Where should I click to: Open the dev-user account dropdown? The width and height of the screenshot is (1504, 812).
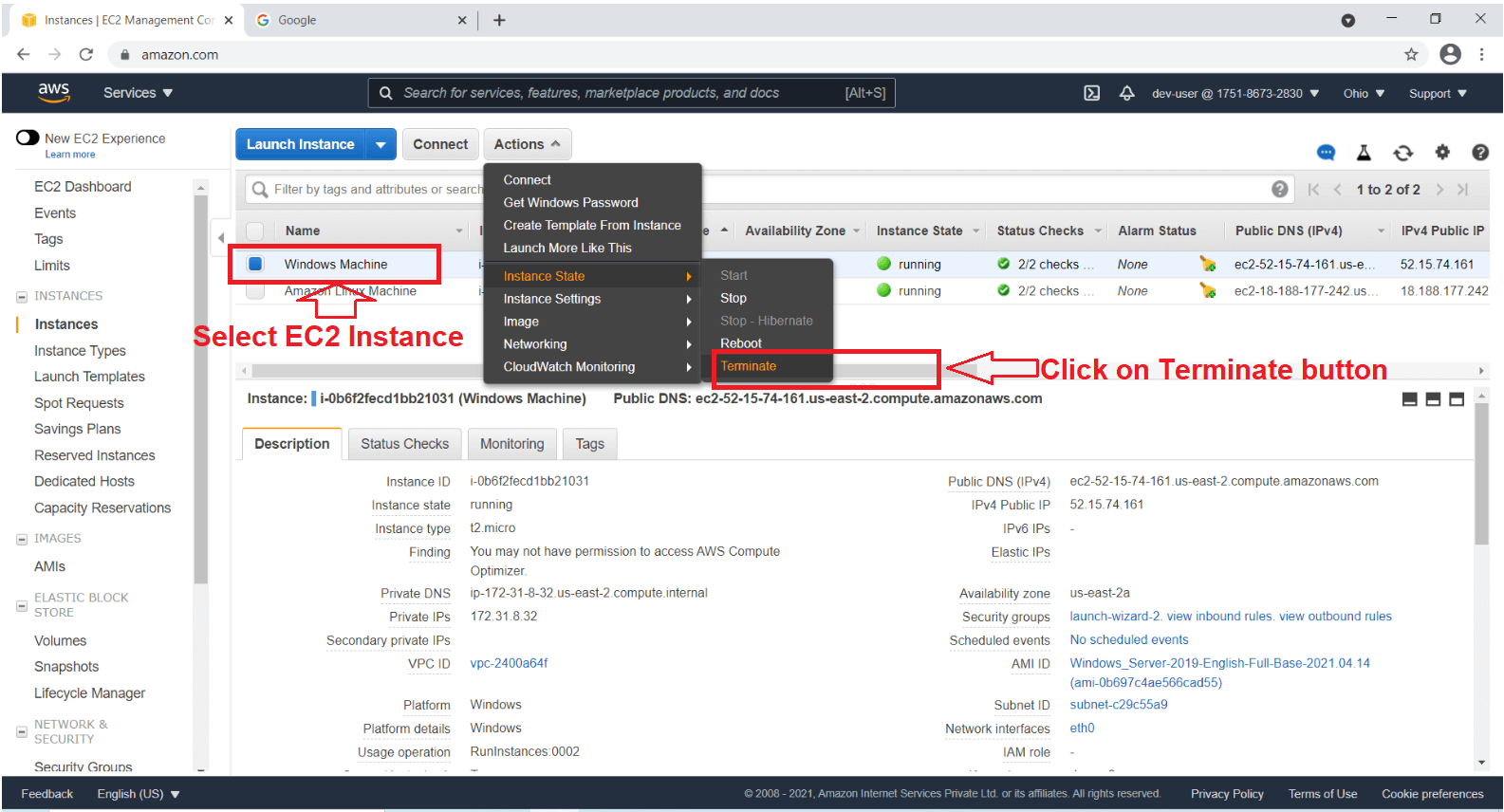pos(1235,93)
